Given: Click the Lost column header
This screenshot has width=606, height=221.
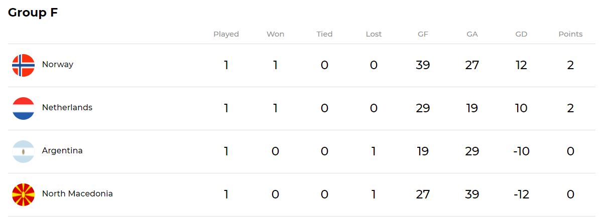Looking at the screenshot, I should click(374, 34).
